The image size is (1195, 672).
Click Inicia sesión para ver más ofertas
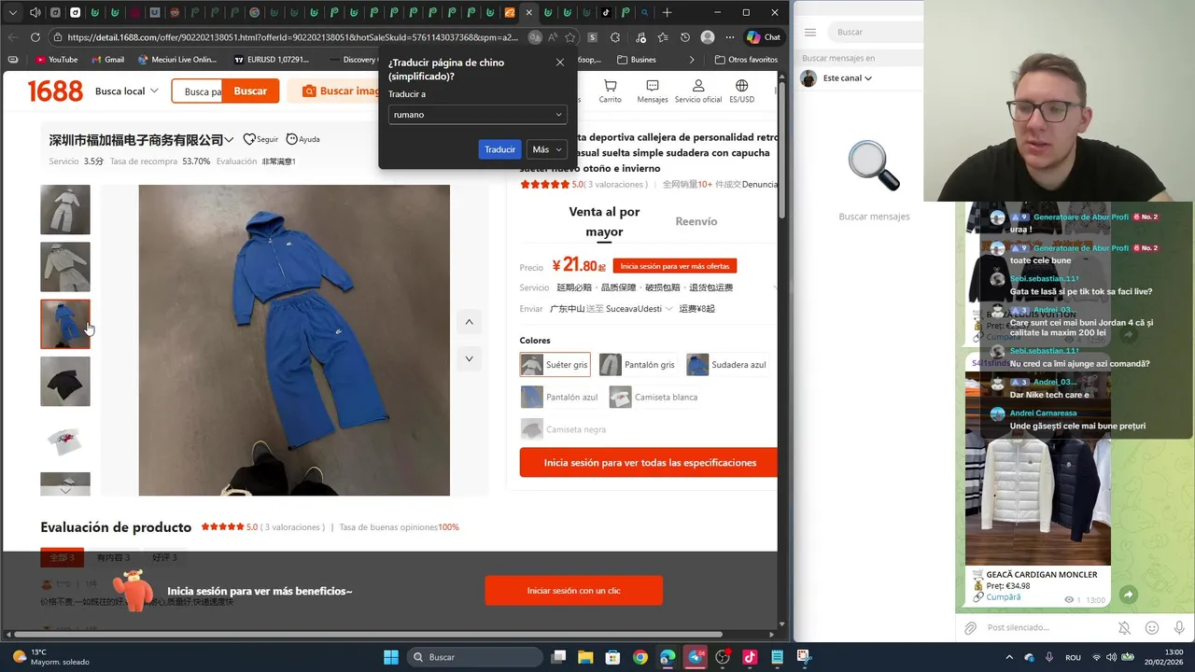(x=675, y=266)
